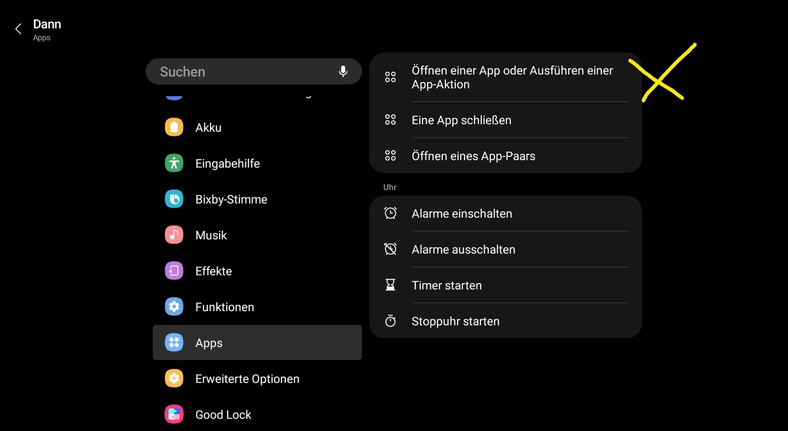
Task: Open the Erweiterte Optionen icon
Action: tap(174, 378)
